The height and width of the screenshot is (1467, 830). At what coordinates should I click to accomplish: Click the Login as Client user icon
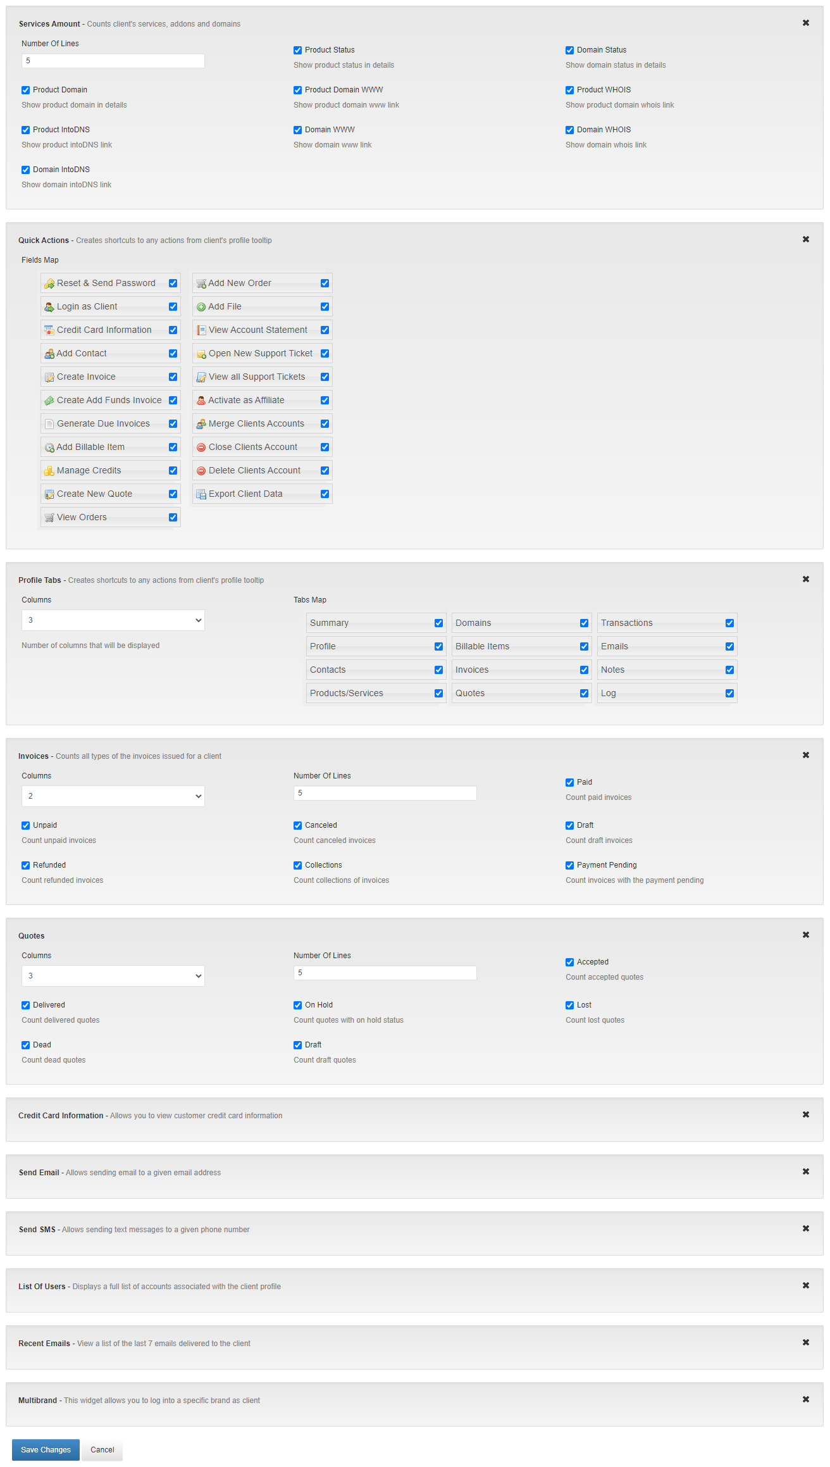(x=49, y=307)
